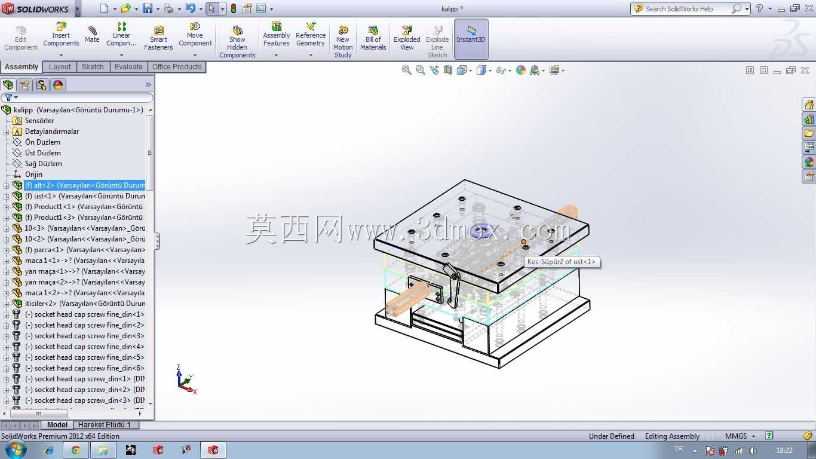Click the Edit Appearance color sphere

[521, 70]
